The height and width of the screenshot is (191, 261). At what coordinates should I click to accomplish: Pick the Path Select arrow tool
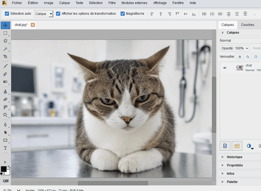click(x=5, y=132)
